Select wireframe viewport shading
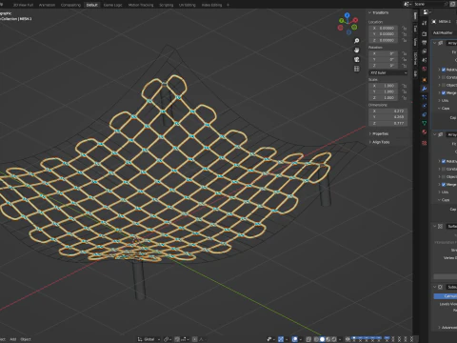 click(x=316, y=339)
